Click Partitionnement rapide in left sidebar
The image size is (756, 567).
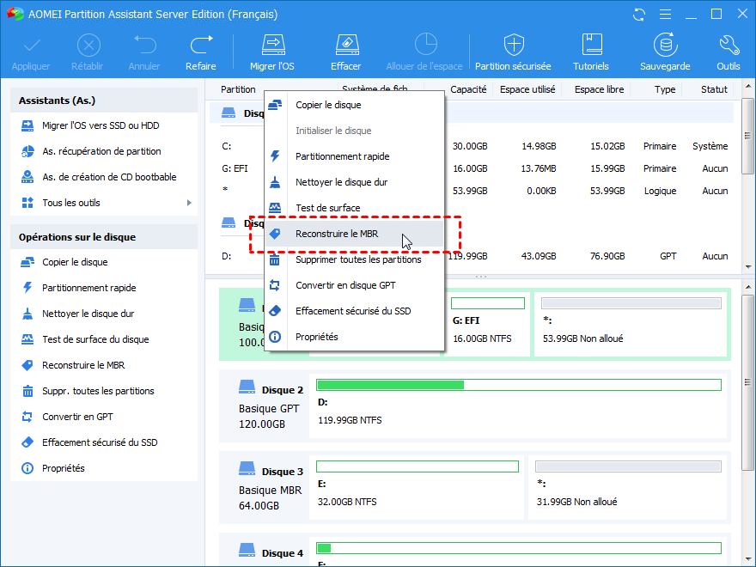pos(89,288)
